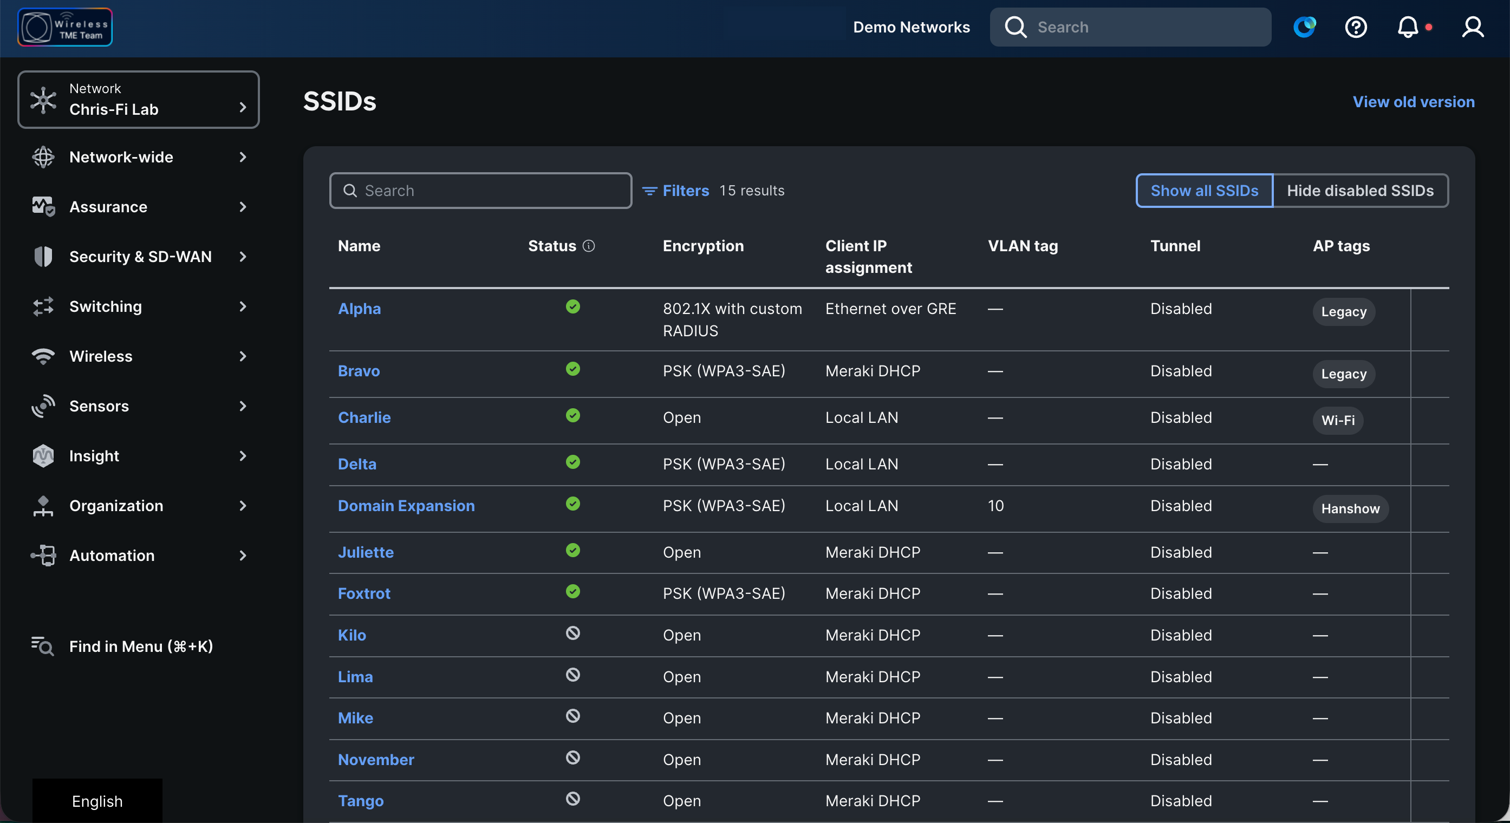This screenshot has height=823, width=1510.
Task: Click the Wireless Wi-Fi sidebar icon
Action: [x=43, y=356]
